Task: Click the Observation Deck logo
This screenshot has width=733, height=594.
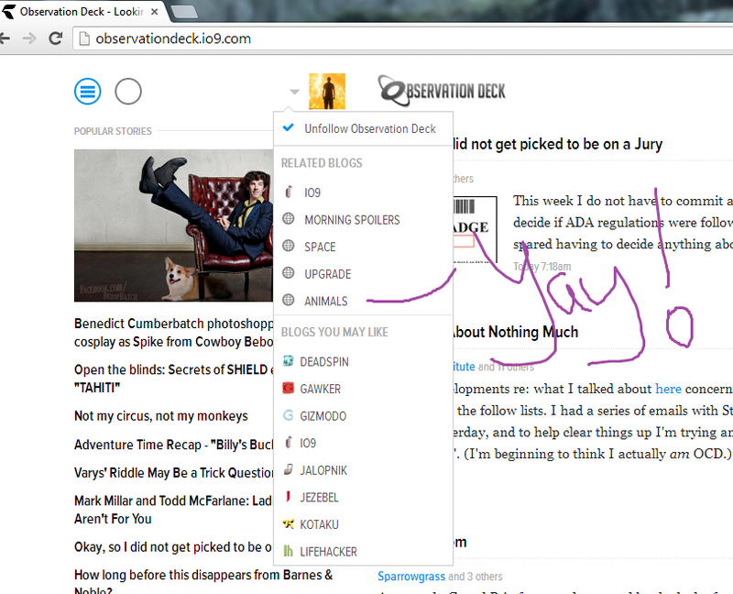Action: pyautogui.click(x=442, y=90)
